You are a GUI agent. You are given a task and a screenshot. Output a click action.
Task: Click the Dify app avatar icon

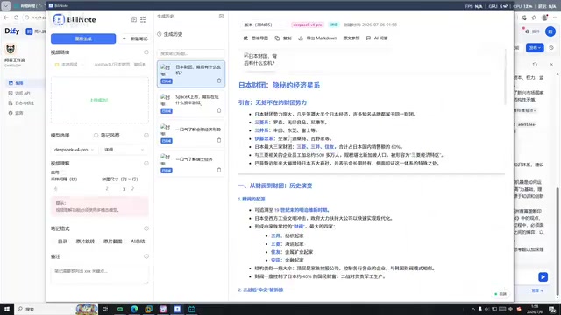(x=11, y=49)
